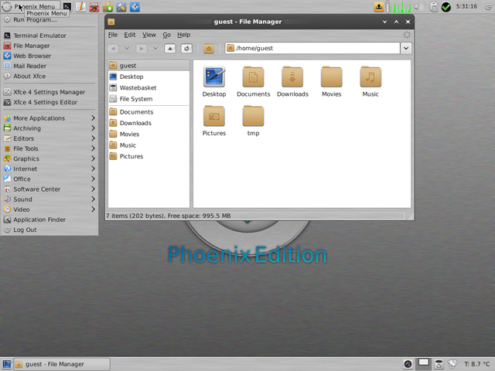Open the Downloads folder icon in main pane
The width and height of the screenshot is (495, 371).
coord(292,77)
